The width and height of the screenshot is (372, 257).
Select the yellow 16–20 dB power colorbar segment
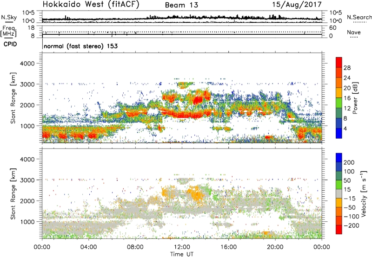pos(339,92)
